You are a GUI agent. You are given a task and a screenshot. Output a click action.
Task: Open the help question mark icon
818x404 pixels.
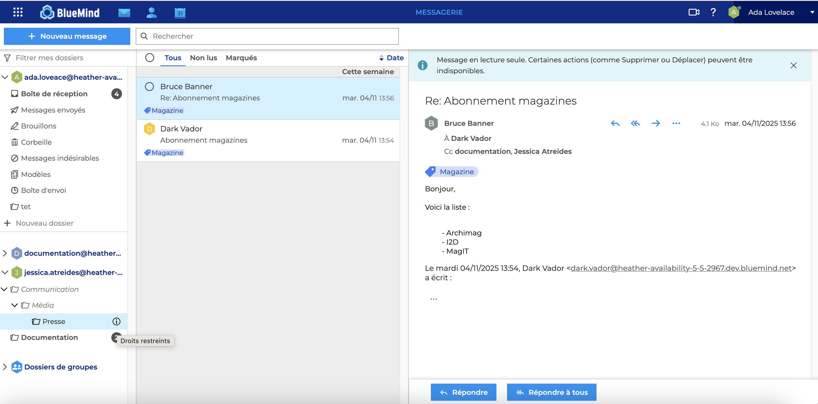tap(713, 12)
